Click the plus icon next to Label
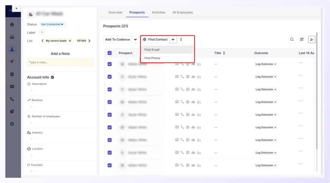330x183 pixels. coord(42,32)
